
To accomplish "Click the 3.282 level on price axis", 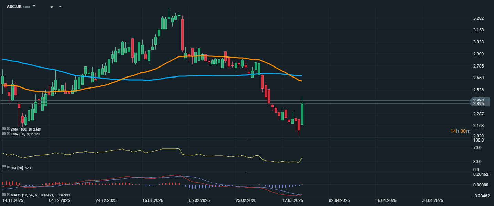I will (478, 18).
